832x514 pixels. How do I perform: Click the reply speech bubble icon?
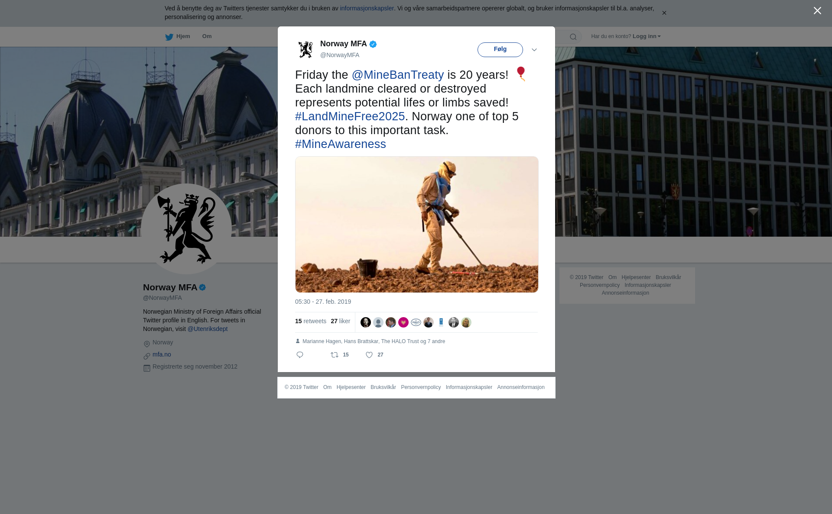[x=300, y=355]
